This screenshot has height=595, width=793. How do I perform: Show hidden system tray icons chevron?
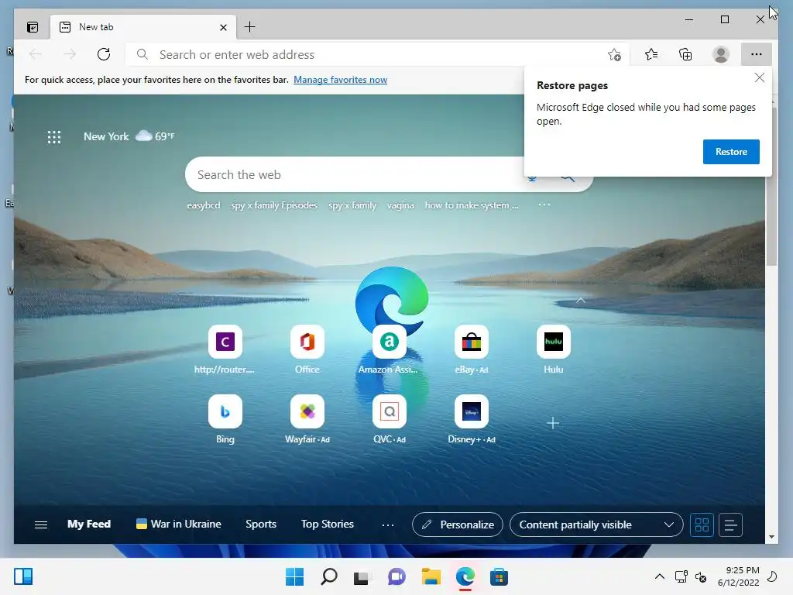point(660,576)
